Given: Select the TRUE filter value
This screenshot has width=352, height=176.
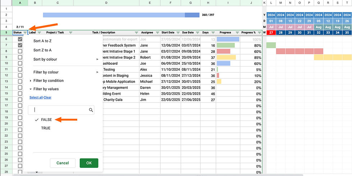Looking at the screenshot, I should pos(46,128).
